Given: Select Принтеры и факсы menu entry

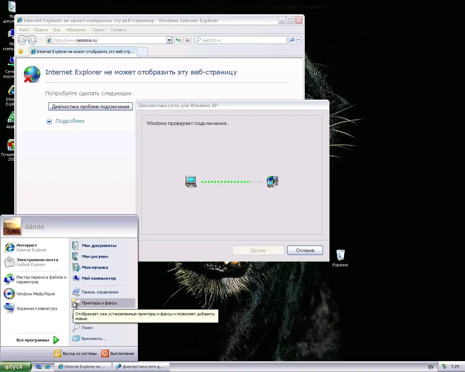Looking at the screenshot, I should 104,303.
